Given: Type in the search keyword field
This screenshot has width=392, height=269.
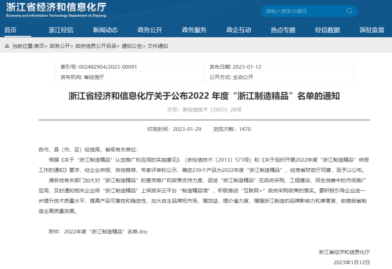Looking at the screenshot, I should point(301,11).
